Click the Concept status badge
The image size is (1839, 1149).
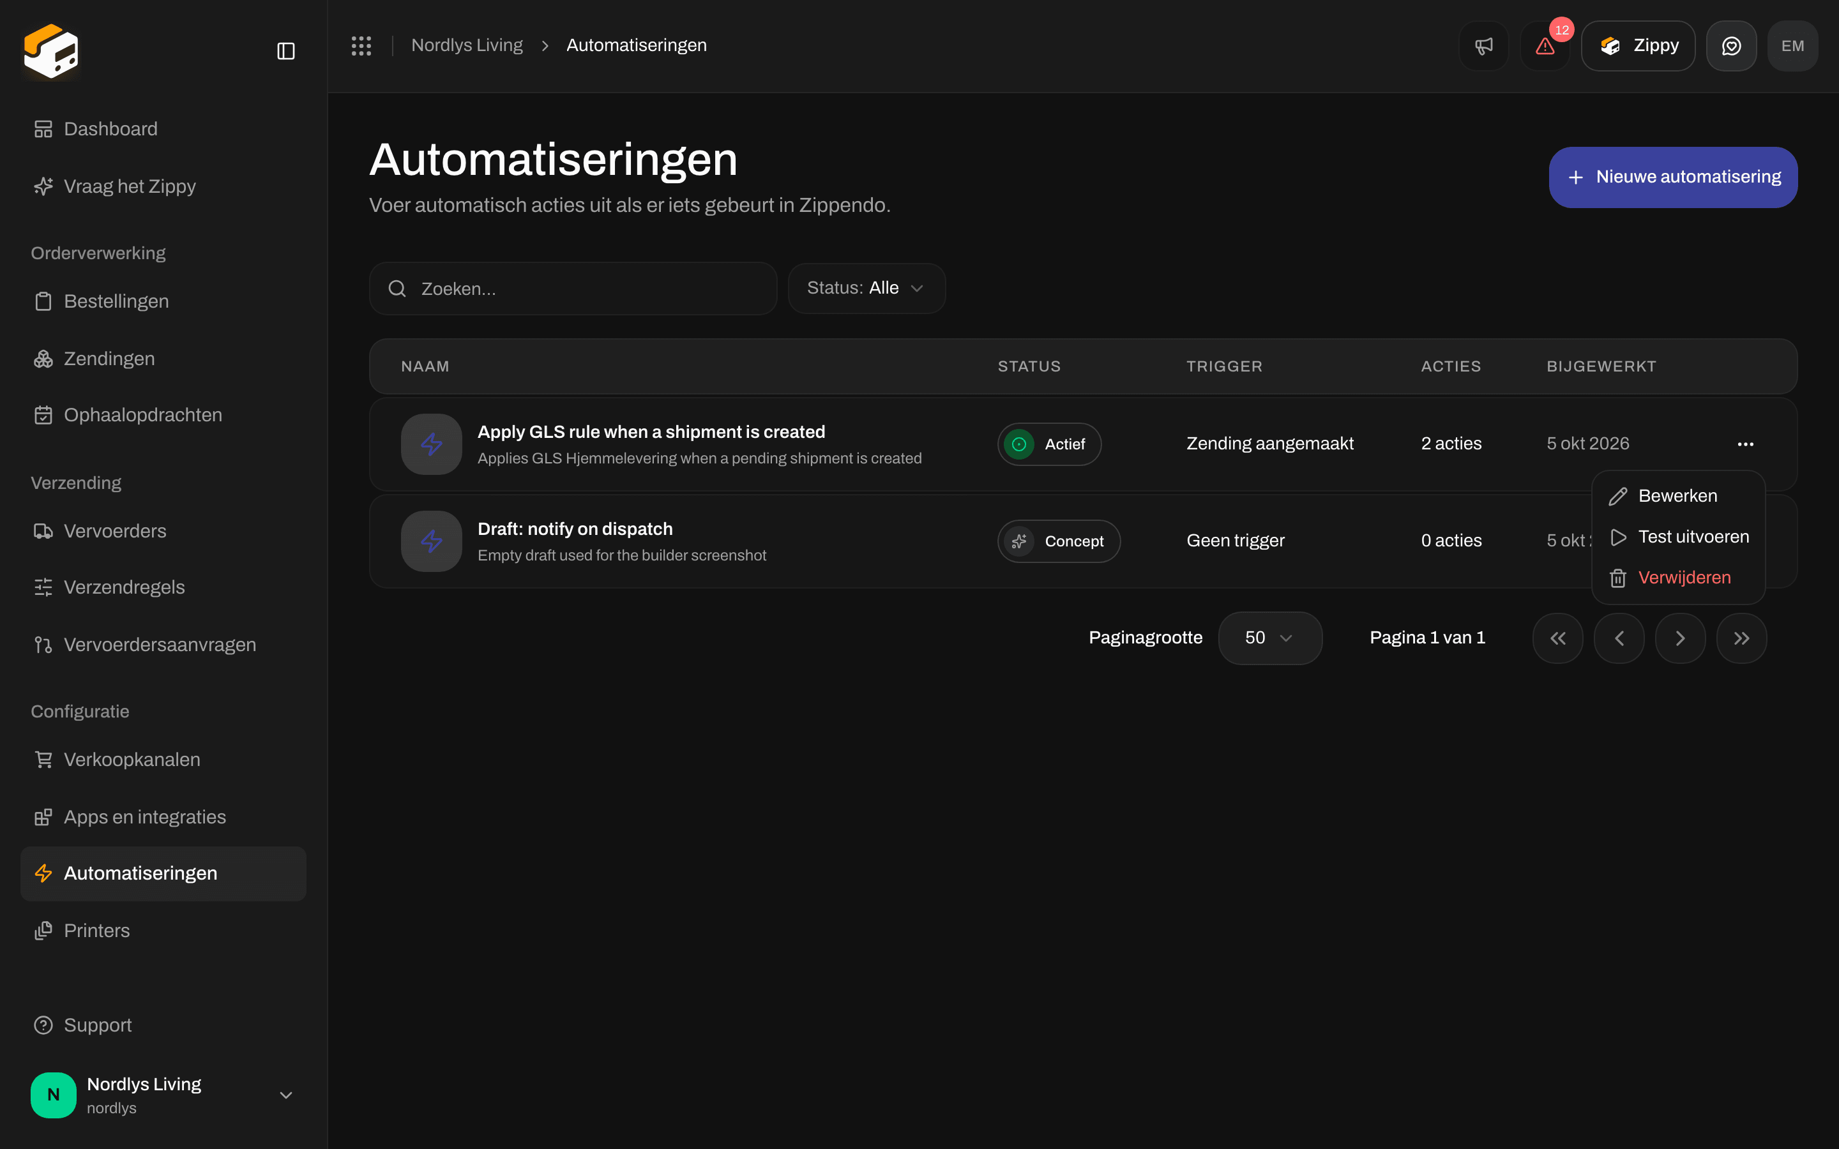[1059, 541]
